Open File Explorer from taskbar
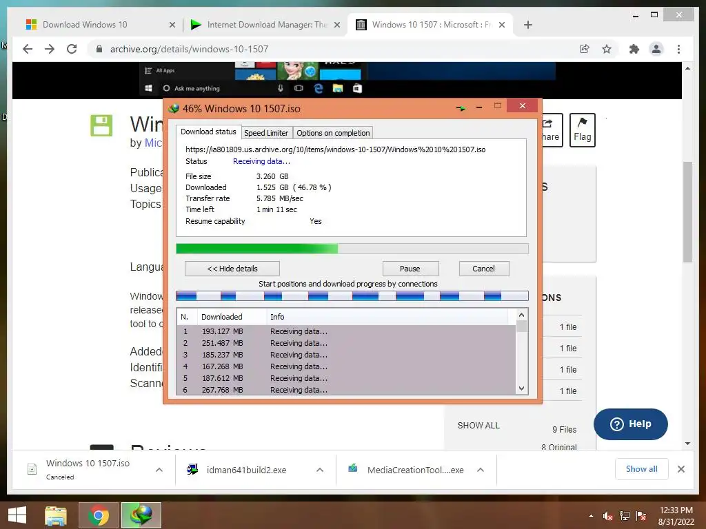Viewport: 706px width, 529px height. click(x=56, y=515)
